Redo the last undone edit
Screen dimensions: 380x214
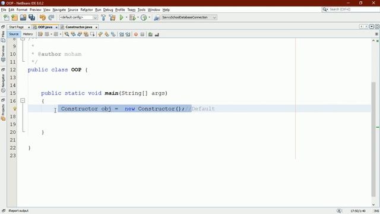51,17
